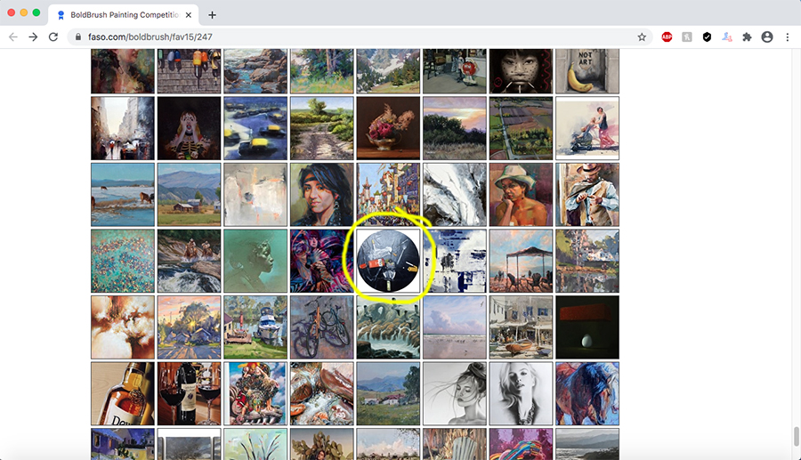Image resolution: width=801 pixels, height=460 pixels.
Task: Open the blonde woman grayscale portrait
Action: click(521, 393)
